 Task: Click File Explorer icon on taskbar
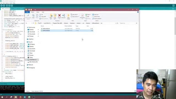click(16, 97)
